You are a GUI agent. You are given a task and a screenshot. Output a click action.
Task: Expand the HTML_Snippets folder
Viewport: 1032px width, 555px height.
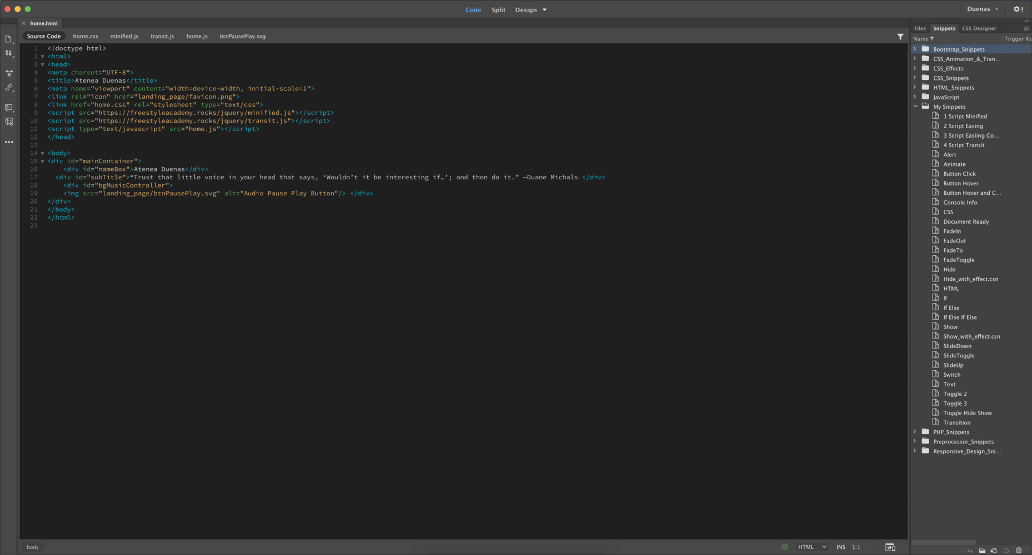(x=915, y=87)
